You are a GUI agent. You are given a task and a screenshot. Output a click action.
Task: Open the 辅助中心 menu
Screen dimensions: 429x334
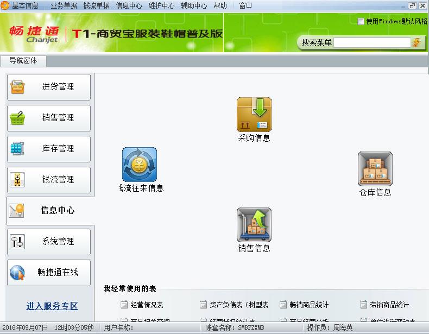194,5
